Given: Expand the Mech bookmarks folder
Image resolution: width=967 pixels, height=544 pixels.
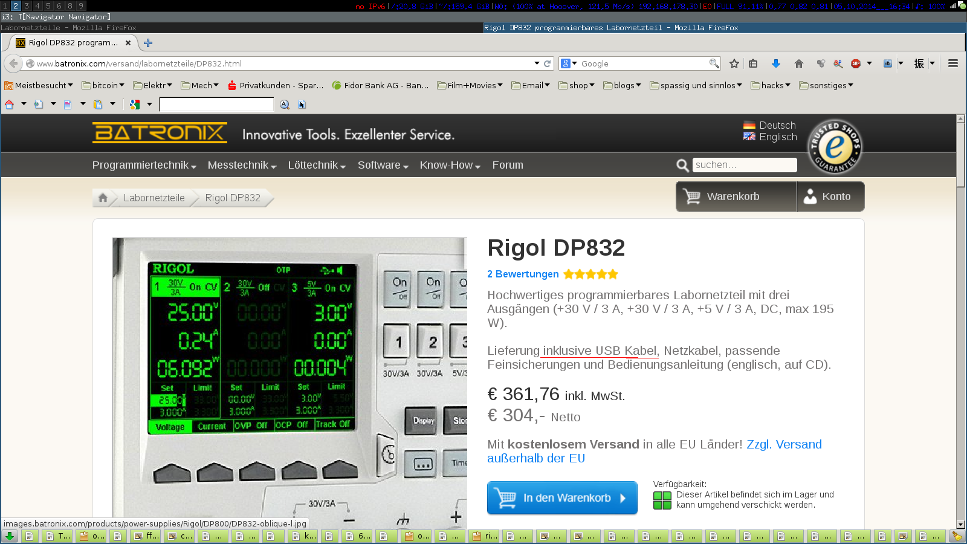Looking at the screenshot, I should (x=199, y=86).
